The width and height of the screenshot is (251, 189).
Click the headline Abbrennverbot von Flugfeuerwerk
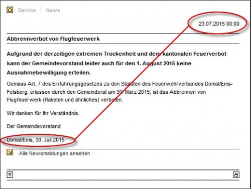tap(53, 39)
